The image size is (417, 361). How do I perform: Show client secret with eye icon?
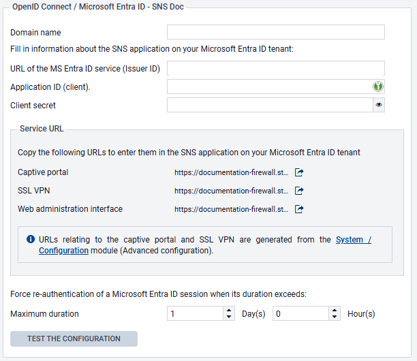pyautogui.click(x=379, y=105)
